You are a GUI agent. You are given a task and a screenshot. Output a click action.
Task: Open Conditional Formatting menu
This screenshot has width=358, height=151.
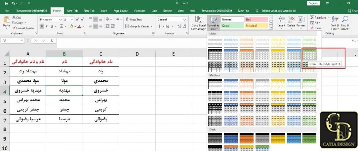pyautogui.click(x=199, y=23)
